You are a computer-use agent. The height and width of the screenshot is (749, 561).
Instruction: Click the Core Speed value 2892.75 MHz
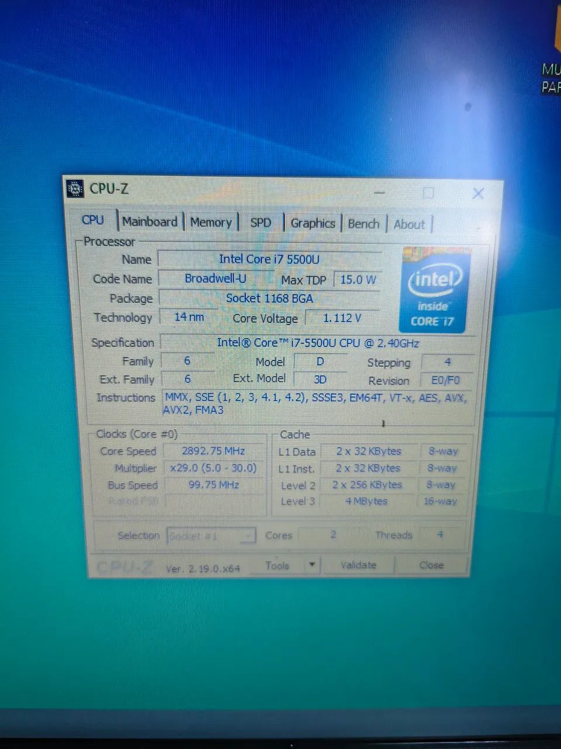pos(213,451)
